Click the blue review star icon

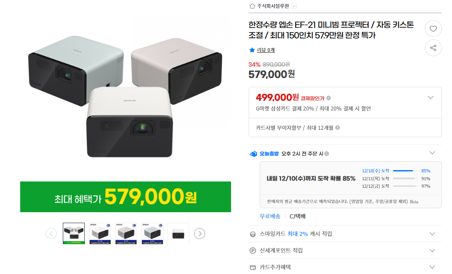(x=252, y=50)
